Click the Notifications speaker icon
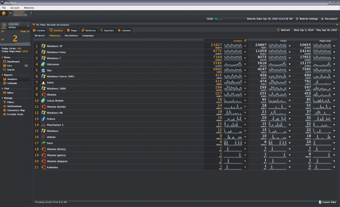Screen dimensions: 340x207 [x=5, y=106]
